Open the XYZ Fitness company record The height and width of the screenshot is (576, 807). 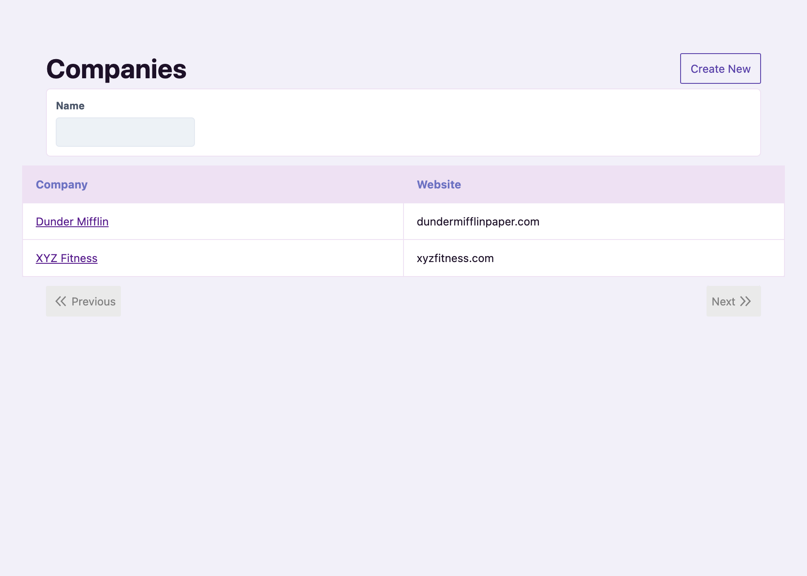(66, 258)
